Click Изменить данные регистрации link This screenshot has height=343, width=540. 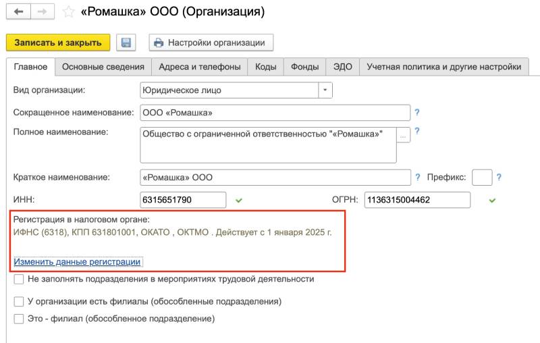(x=78, y=262)
